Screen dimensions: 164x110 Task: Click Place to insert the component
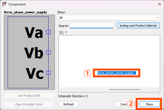coord(149,104)
